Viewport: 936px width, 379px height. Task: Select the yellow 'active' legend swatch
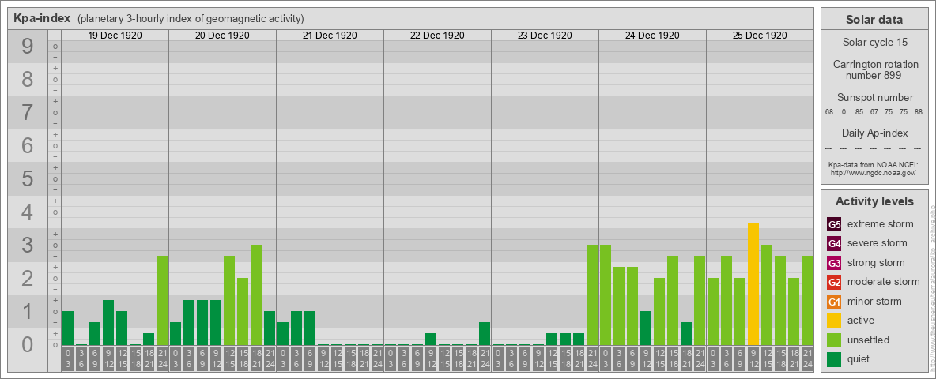[x=834, y=321]
